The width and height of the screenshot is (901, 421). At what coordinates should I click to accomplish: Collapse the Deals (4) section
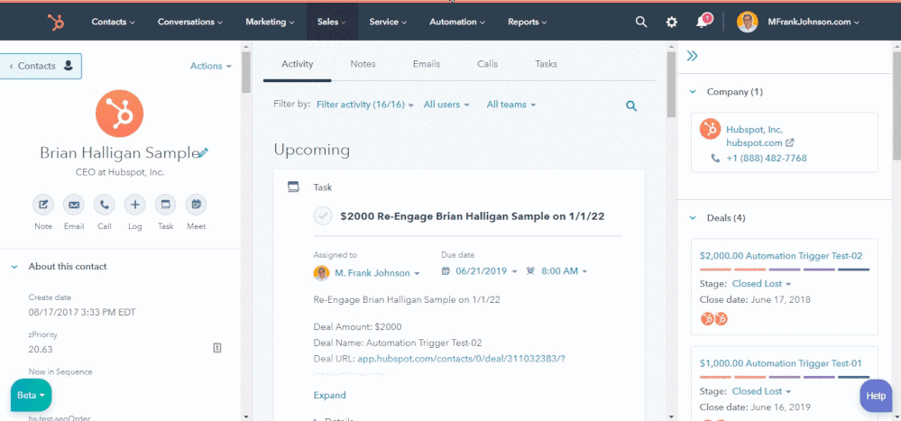point(693,217)
